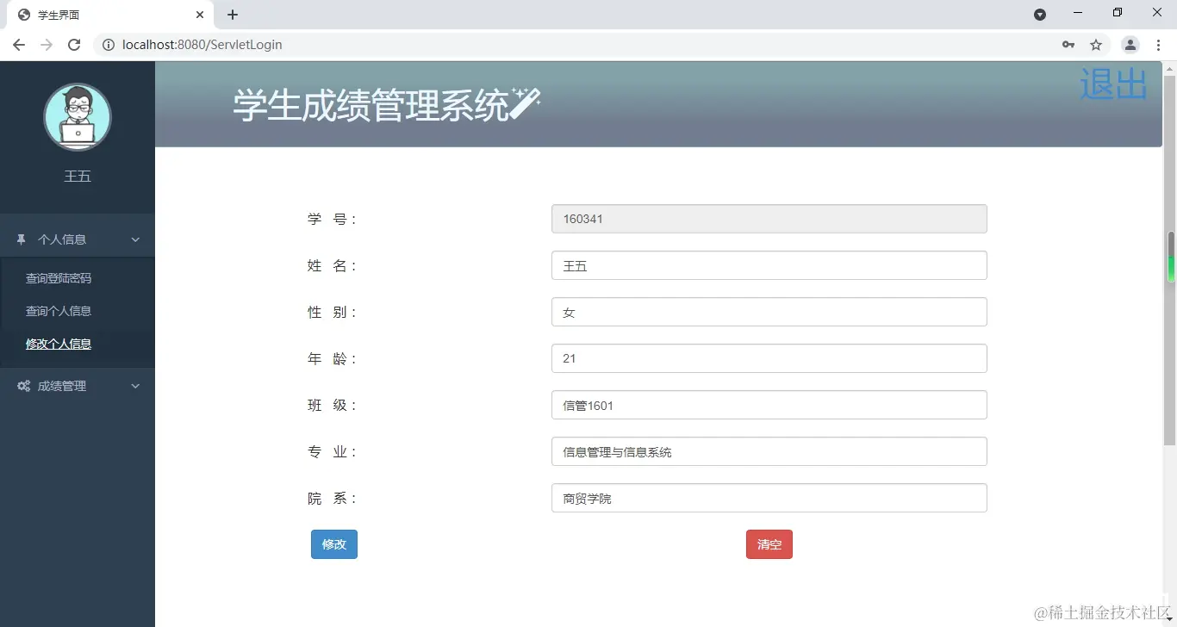1177x627 pixels.
Task: Click the 学生成绩管理系统 title text
Action: tap(371, 105)
